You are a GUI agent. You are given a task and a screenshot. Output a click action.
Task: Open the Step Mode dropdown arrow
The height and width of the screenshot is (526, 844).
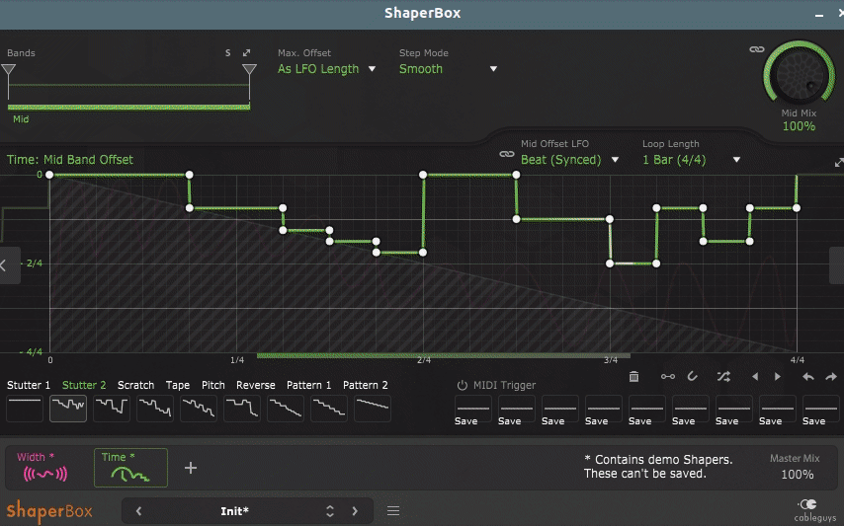coord(493,69)
